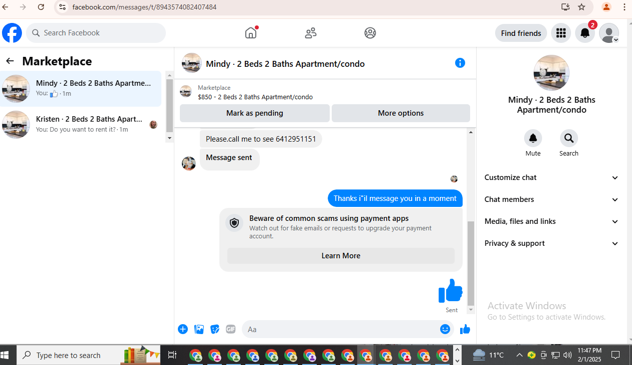Open the Windows notification center icon
Viewport: 632px width, 365px height.
[x=616, y=355]
